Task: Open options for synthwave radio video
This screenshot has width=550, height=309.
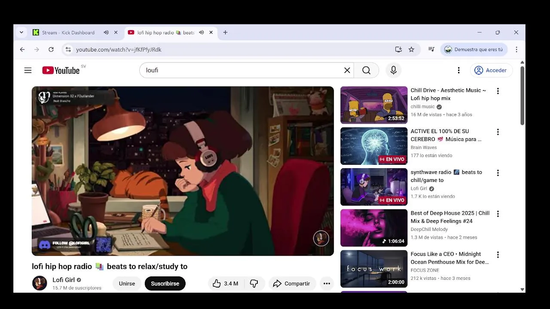Action: point(498,173)
